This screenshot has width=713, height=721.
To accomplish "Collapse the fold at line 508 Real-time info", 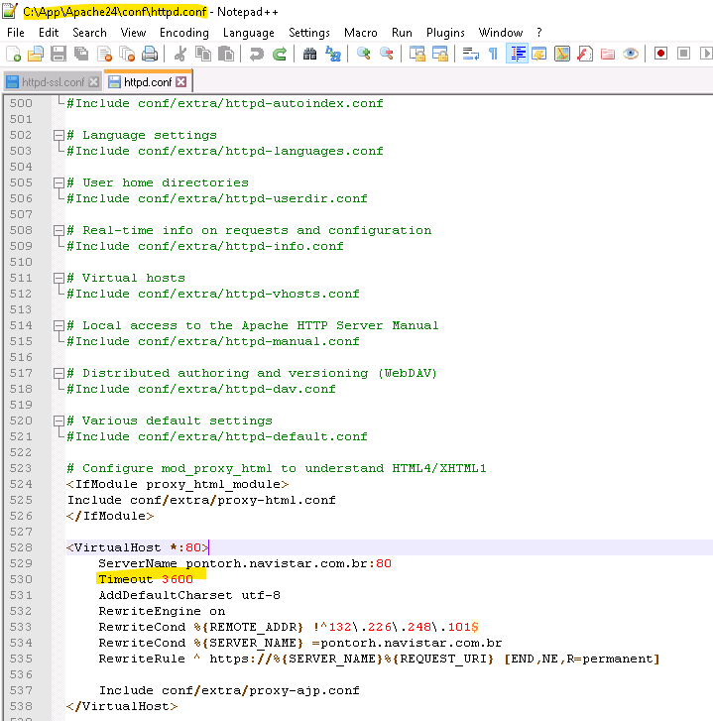I will (x=59, y=230).
